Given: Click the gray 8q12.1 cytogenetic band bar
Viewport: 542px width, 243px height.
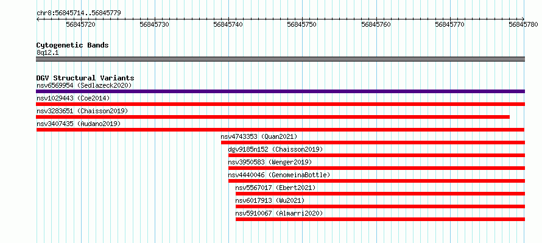Looking at the screenshot, I should click(x=280, y=59).
